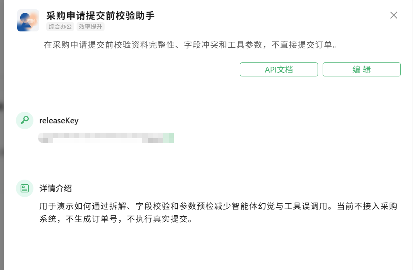Image resolution: width=414 pixels, height=270 pixels.
Task: Select the 综合办公 category tag
Action: 60,27
